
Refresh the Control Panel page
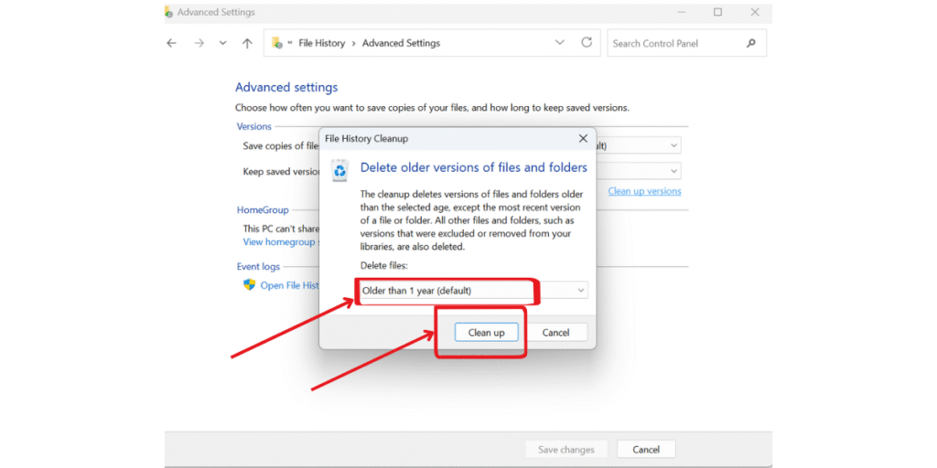(587, 42)
